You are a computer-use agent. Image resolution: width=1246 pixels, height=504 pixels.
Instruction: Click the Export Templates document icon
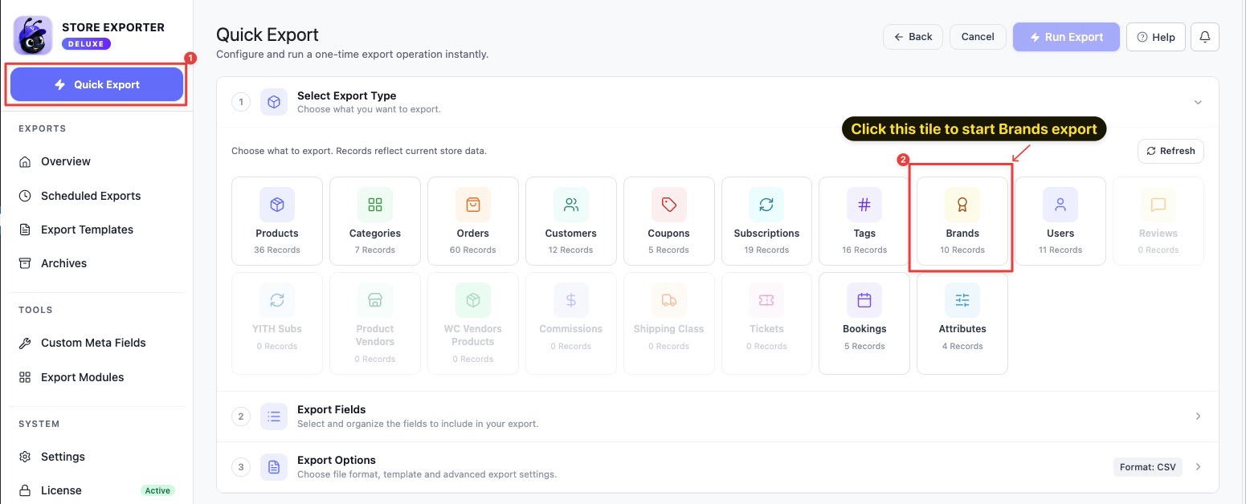pyautogui.click(x=25, y=230)
